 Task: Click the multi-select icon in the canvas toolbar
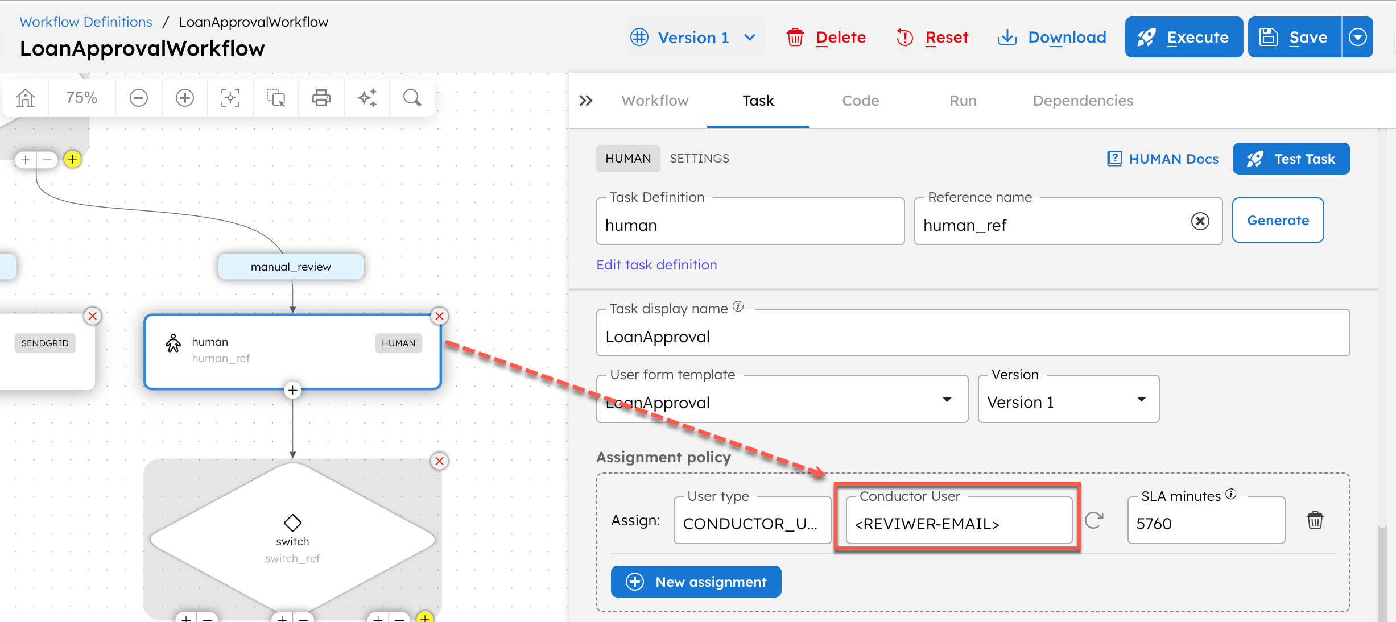pos(276,98)
